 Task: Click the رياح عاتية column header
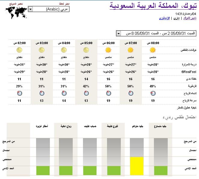66,126
